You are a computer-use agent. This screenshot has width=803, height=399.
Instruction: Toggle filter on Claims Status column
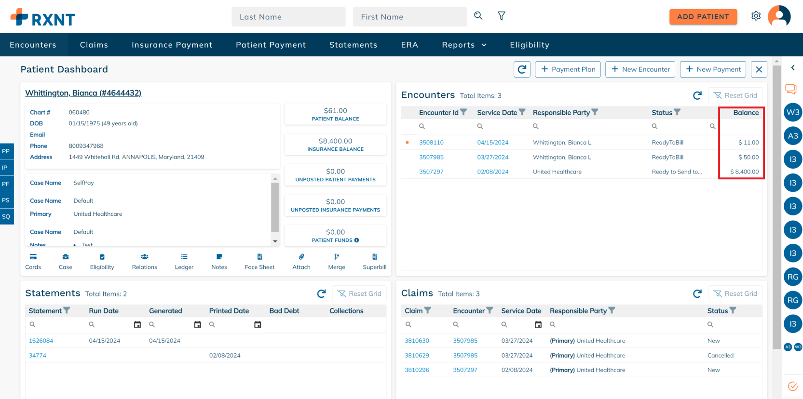click(x=733, y=311)
